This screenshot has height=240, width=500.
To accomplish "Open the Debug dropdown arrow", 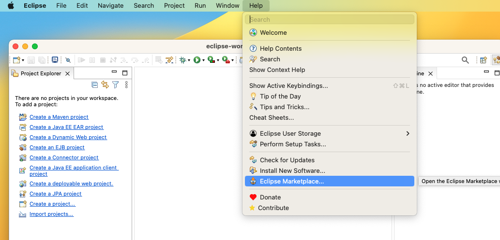I will point(189,60).
